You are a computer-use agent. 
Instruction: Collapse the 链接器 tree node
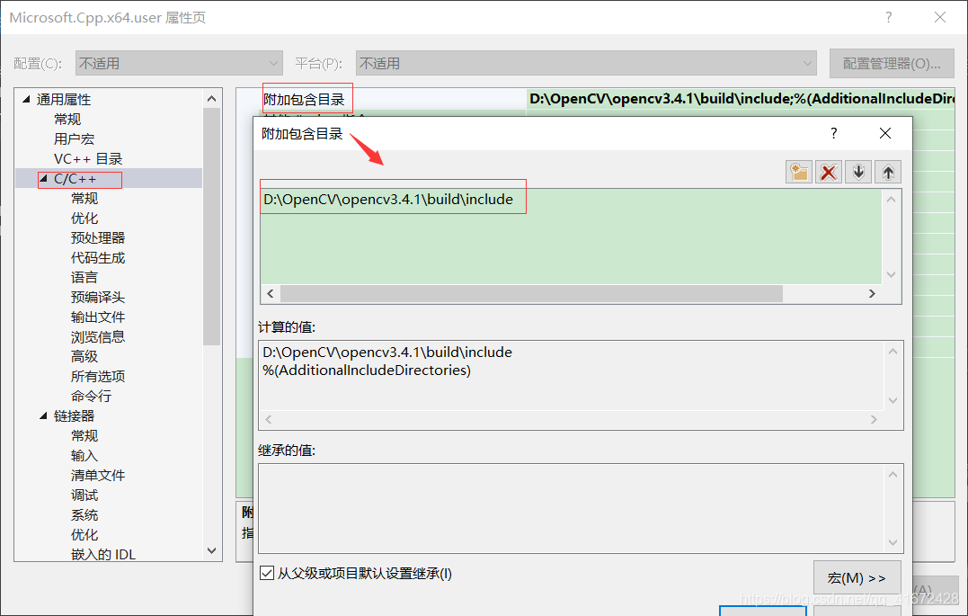(x=42, y=415)
